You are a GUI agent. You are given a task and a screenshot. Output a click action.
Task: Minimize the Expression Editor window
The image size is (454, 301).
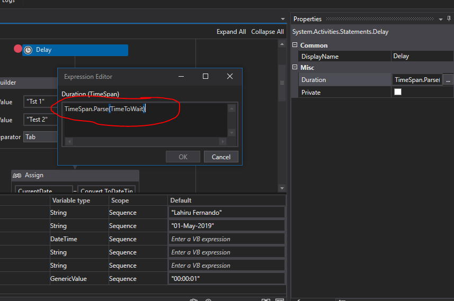181,76
